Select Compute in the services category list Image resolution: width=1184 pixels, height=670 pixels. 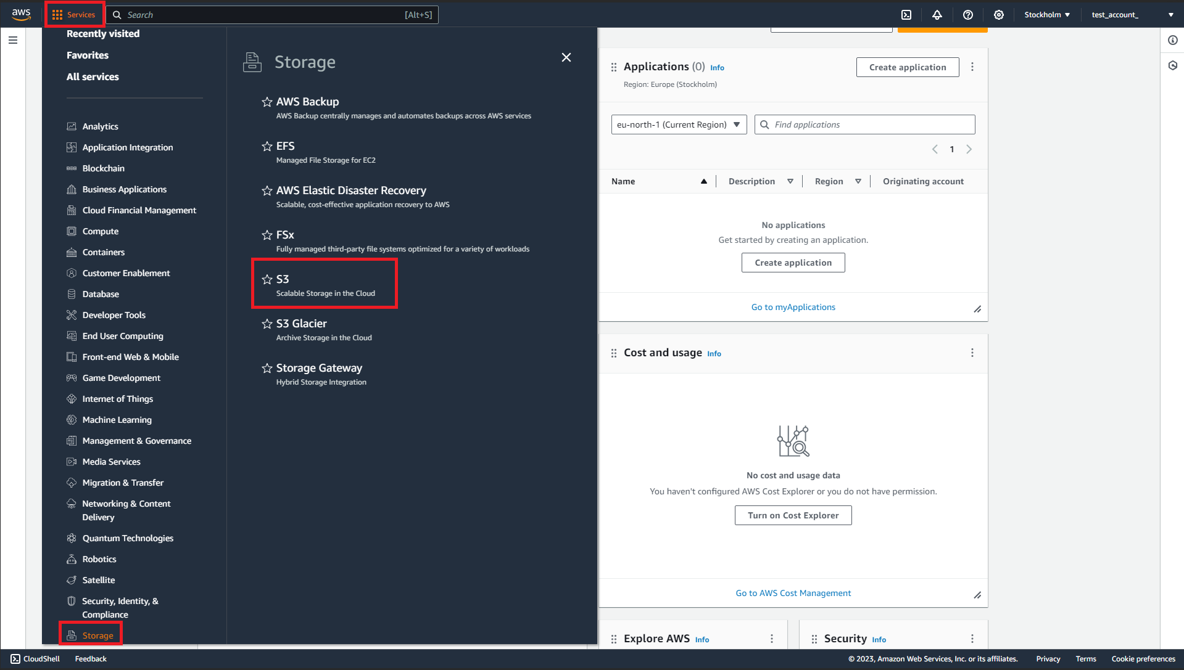(100, 232)
